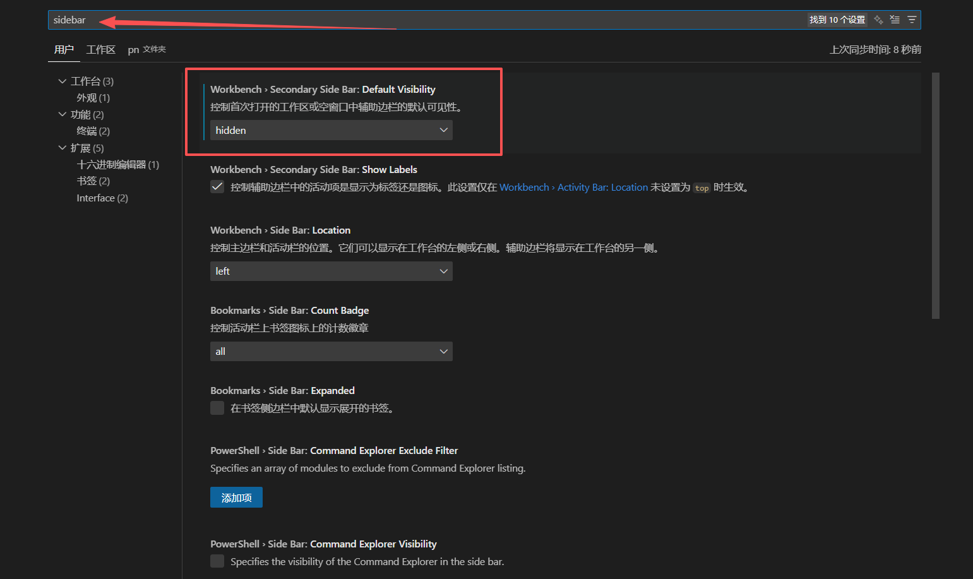Enable PowerShell Command Explorer Visibility checkbox
The width and height of the screenshot is (973, 579).
217,561
